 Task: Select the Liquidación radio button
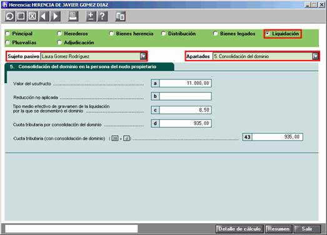pyautogui.click(x=268, y=34)
